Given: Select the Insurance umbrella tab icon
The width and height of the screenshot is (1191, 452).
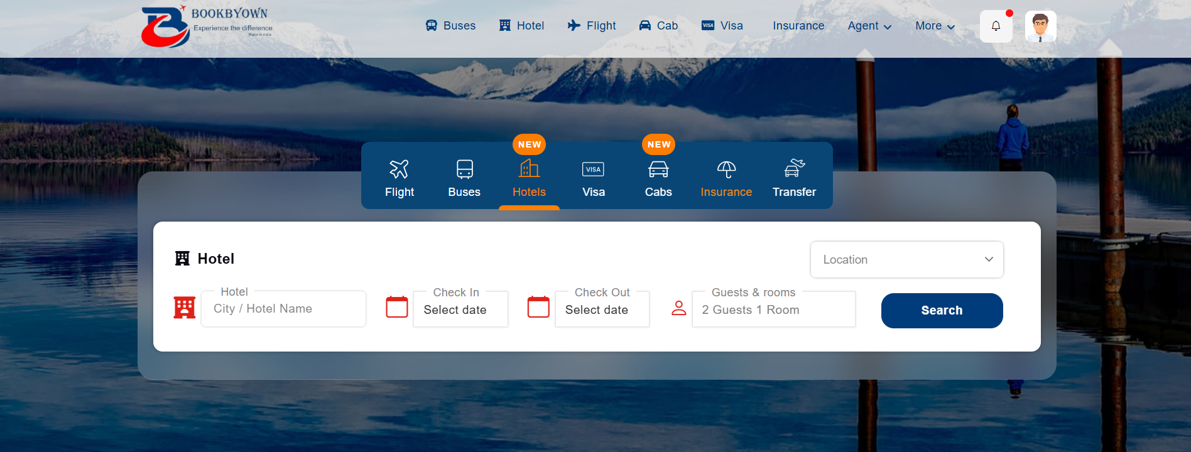Looking at the screenshot, I should [x=726, y=169].
